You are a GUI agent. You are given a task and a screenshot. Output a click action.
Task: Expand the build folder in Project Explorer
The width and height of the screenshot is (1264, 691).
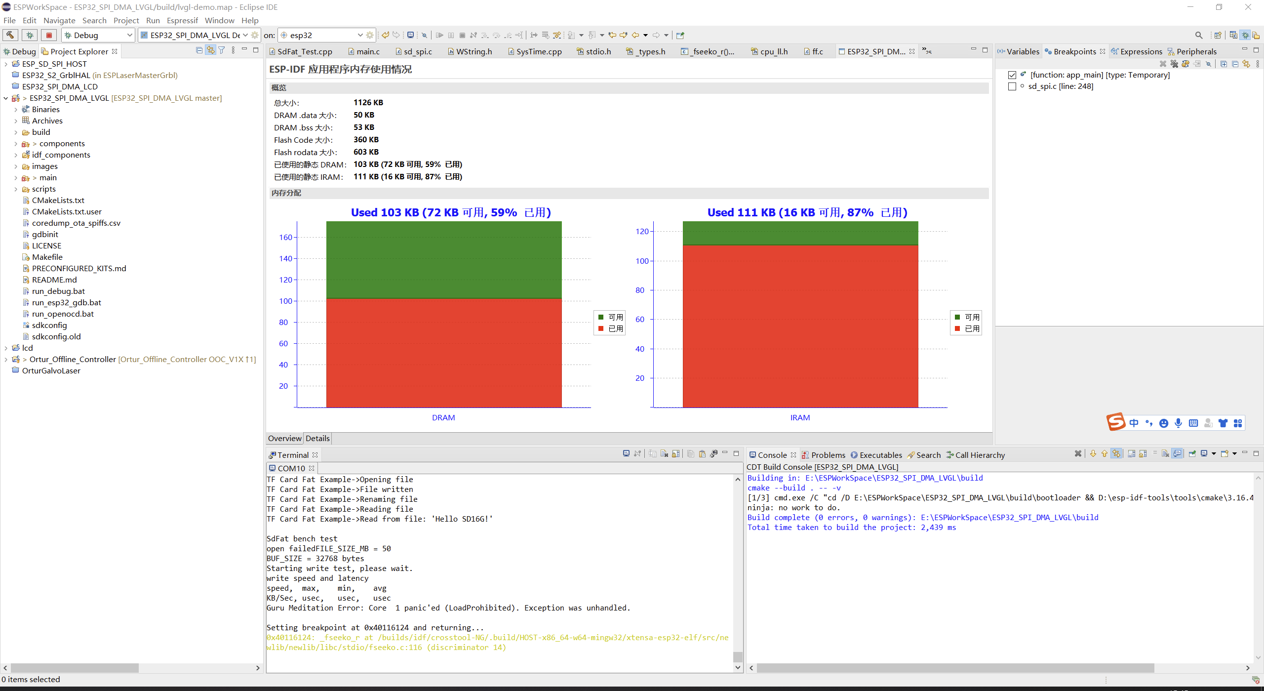(15, 132)
